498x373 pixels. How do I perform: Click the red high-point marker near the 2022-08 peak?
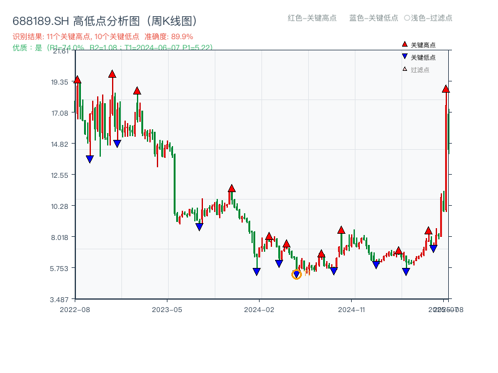pos(76,80)
